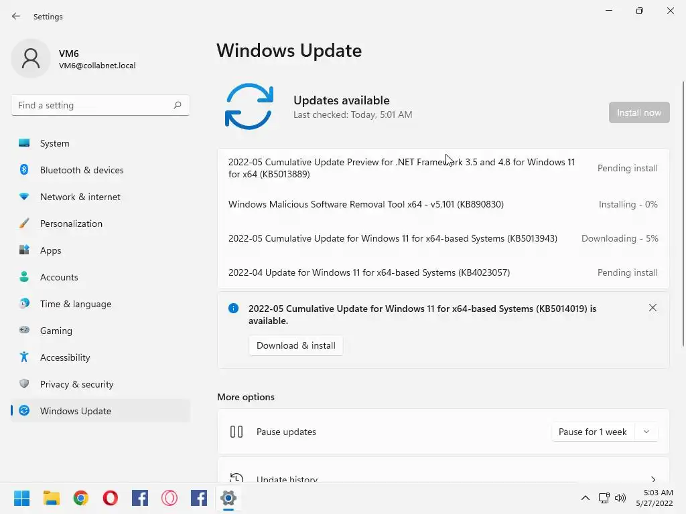Click the Settings gear in the taskbar
Viewport: 686px width, 514px height.
coord(228,498)
